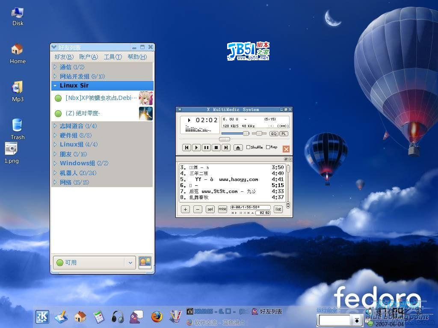Open Firefox from the taskbar panel
This screenshot has width=438, height=328.
coord(157,316)
